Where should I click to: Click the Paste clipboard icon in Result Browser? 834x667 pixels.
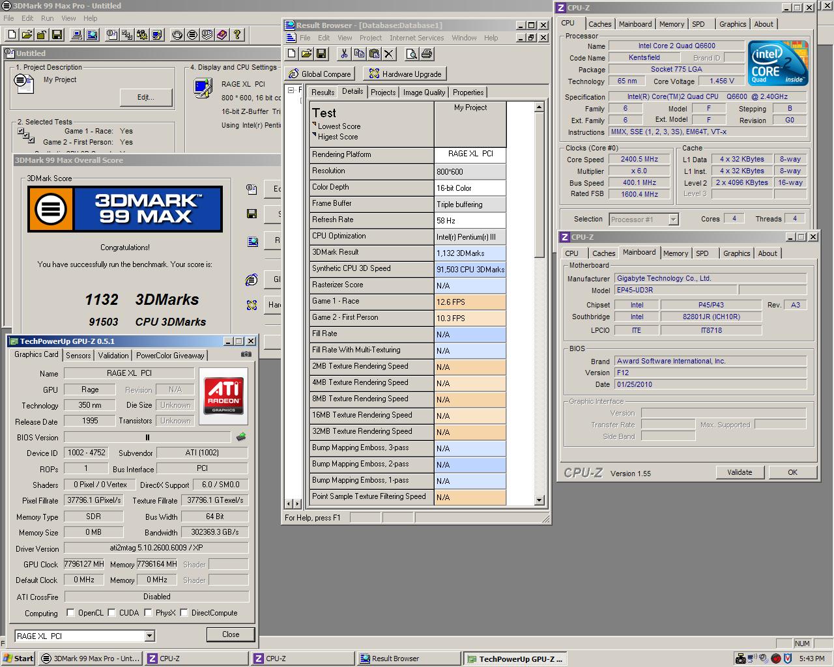tap(374, 53)
